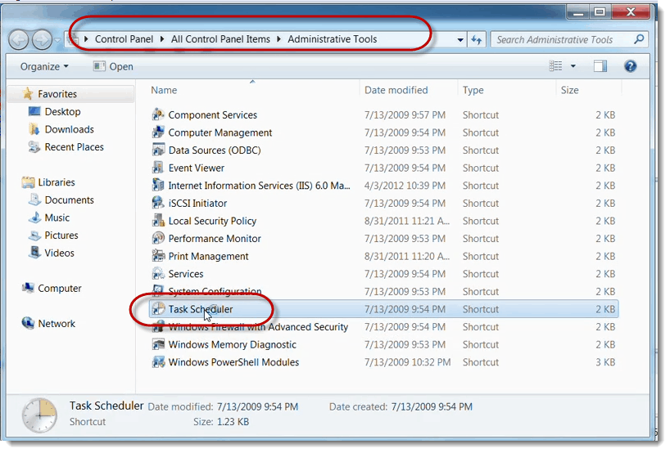Image resolution: width=670 pixels, height=453 pixels.
Task: Select Libraries in the navigation pane
Action: coord(57,182)
